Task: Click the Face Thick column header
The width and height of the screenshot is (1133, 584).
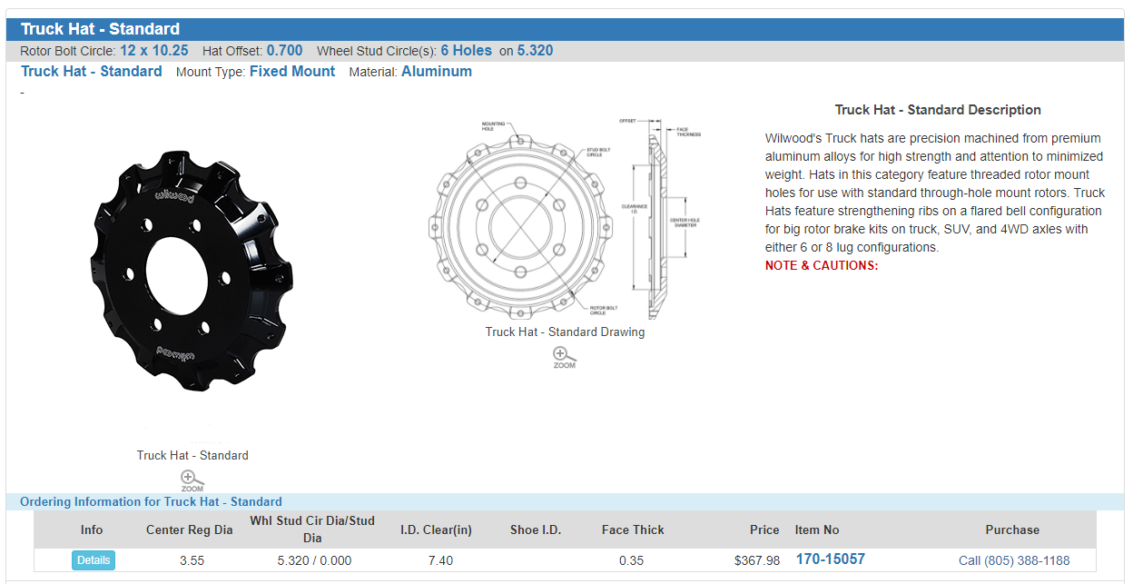Action: [633, 530]
